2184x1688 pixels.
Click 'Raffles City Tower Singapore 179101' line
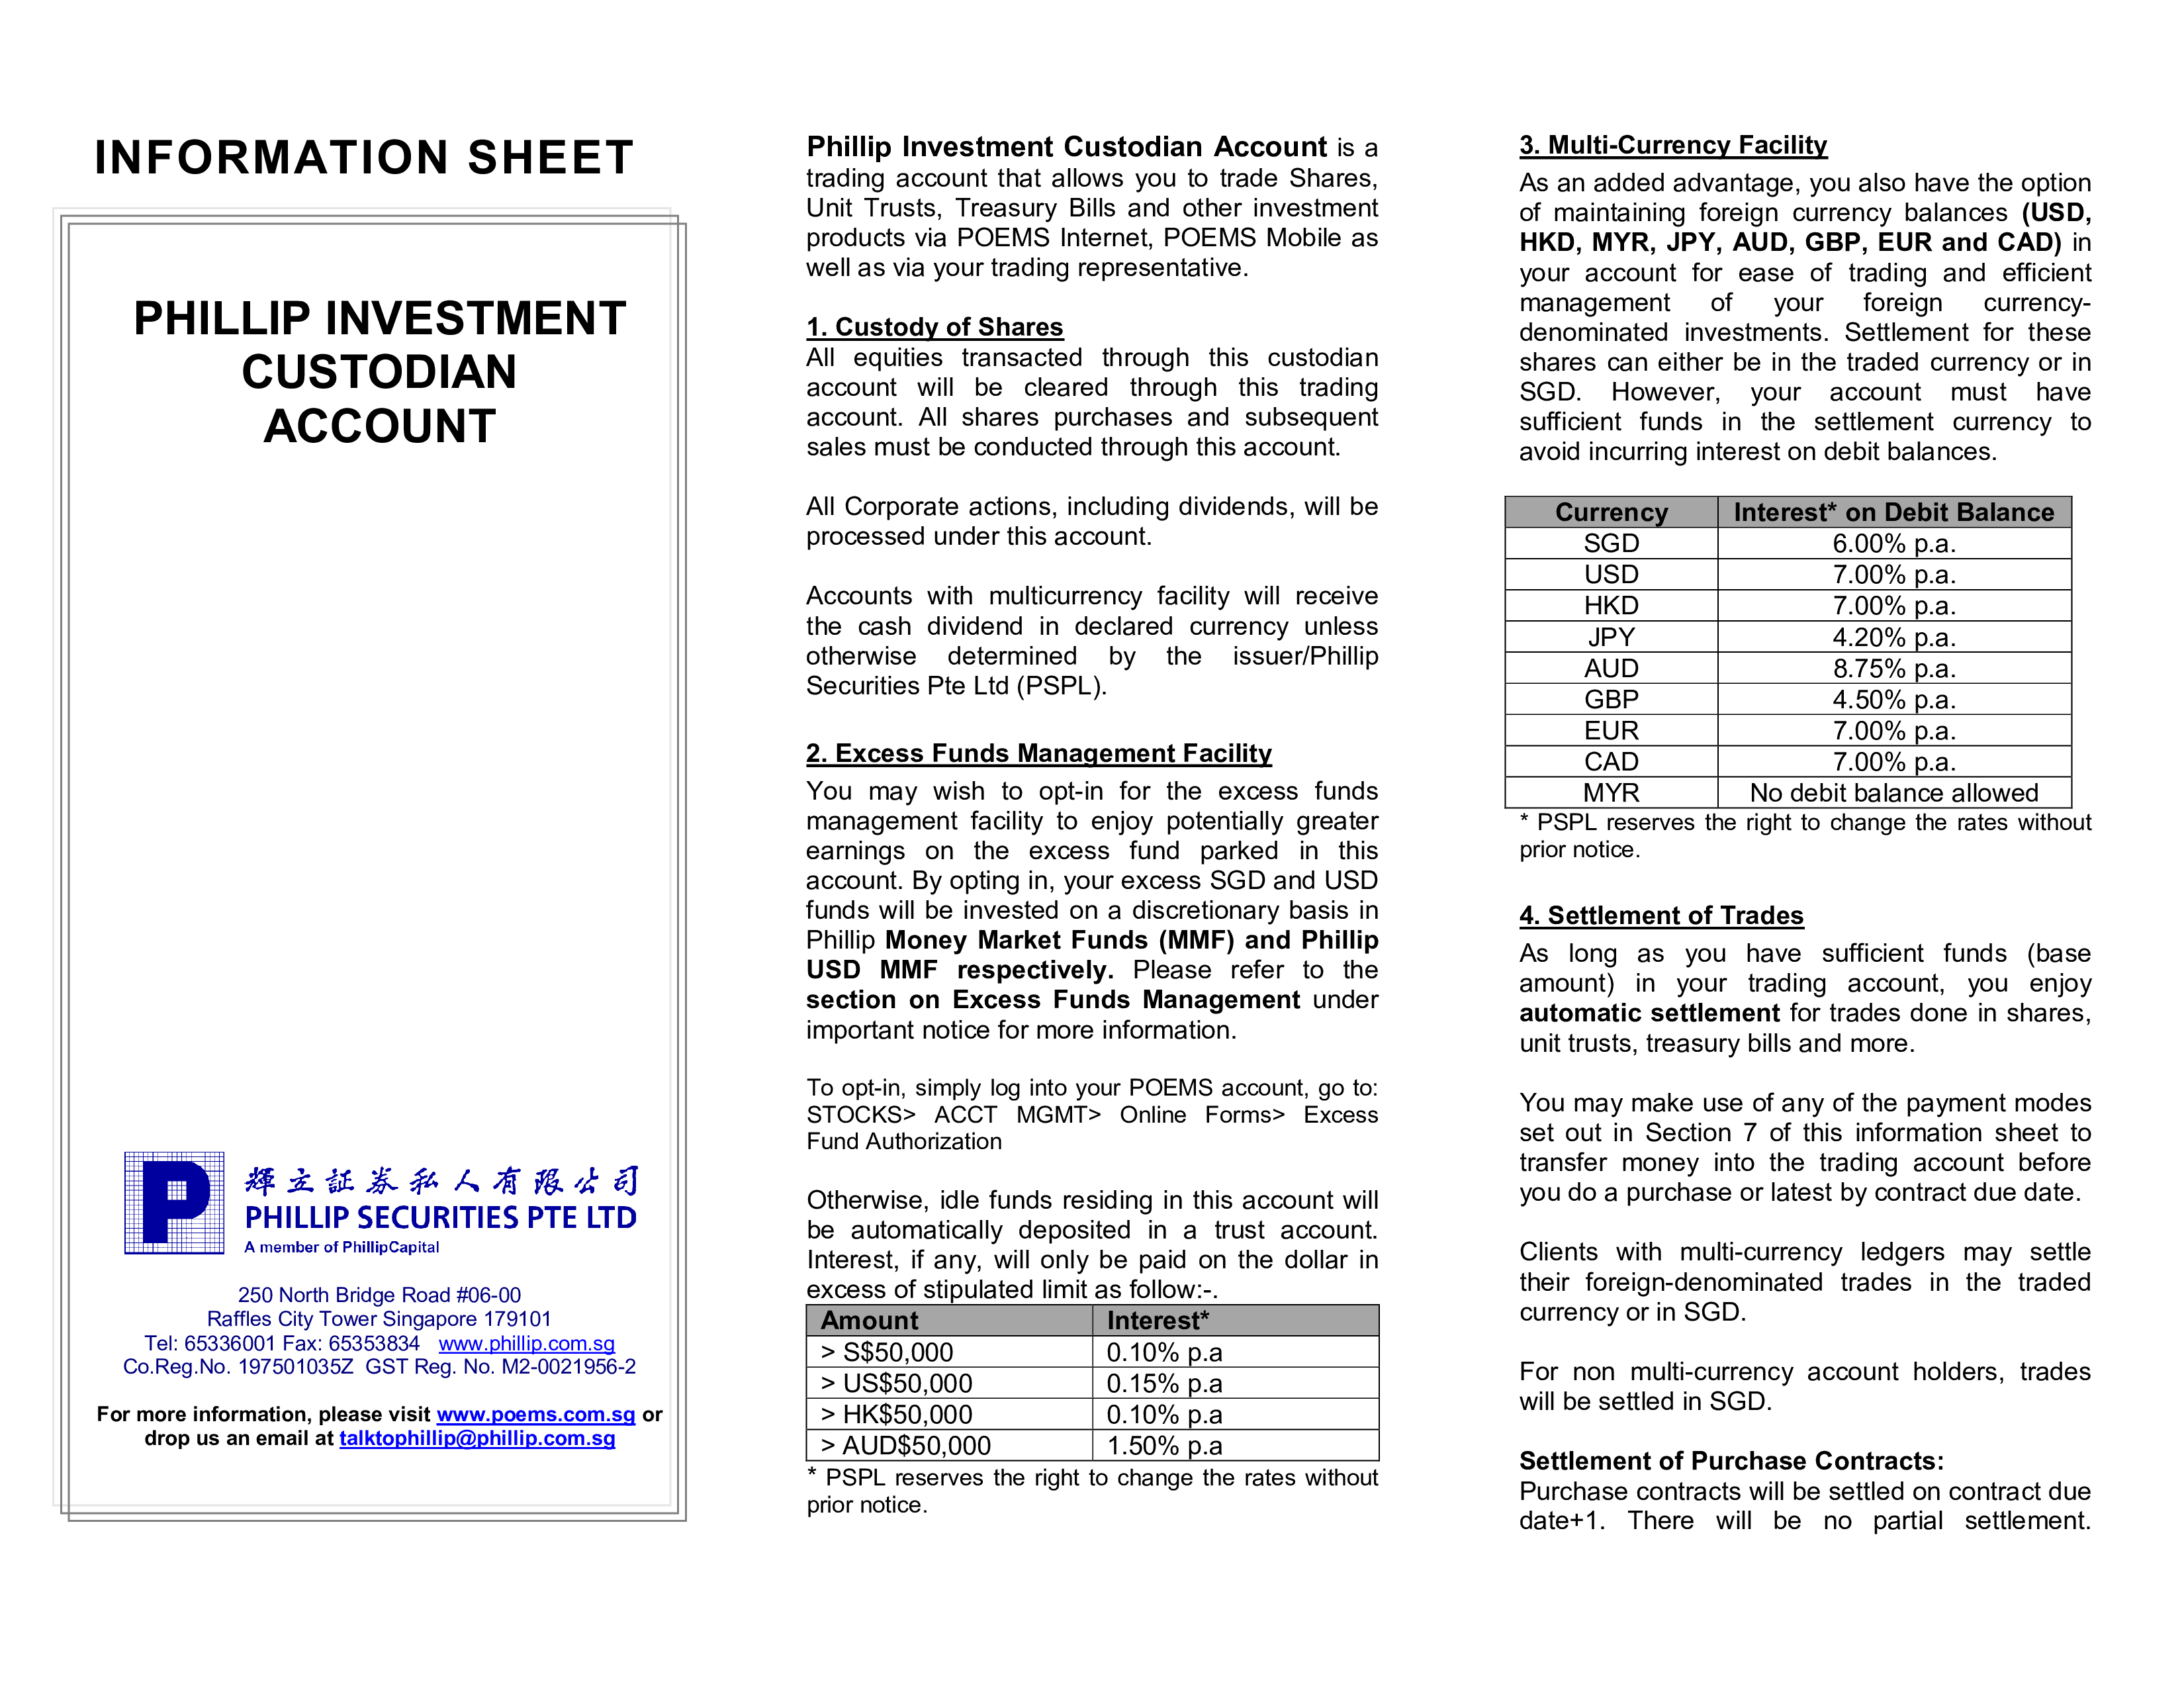pyautogui.click(x=379, y=1319)
